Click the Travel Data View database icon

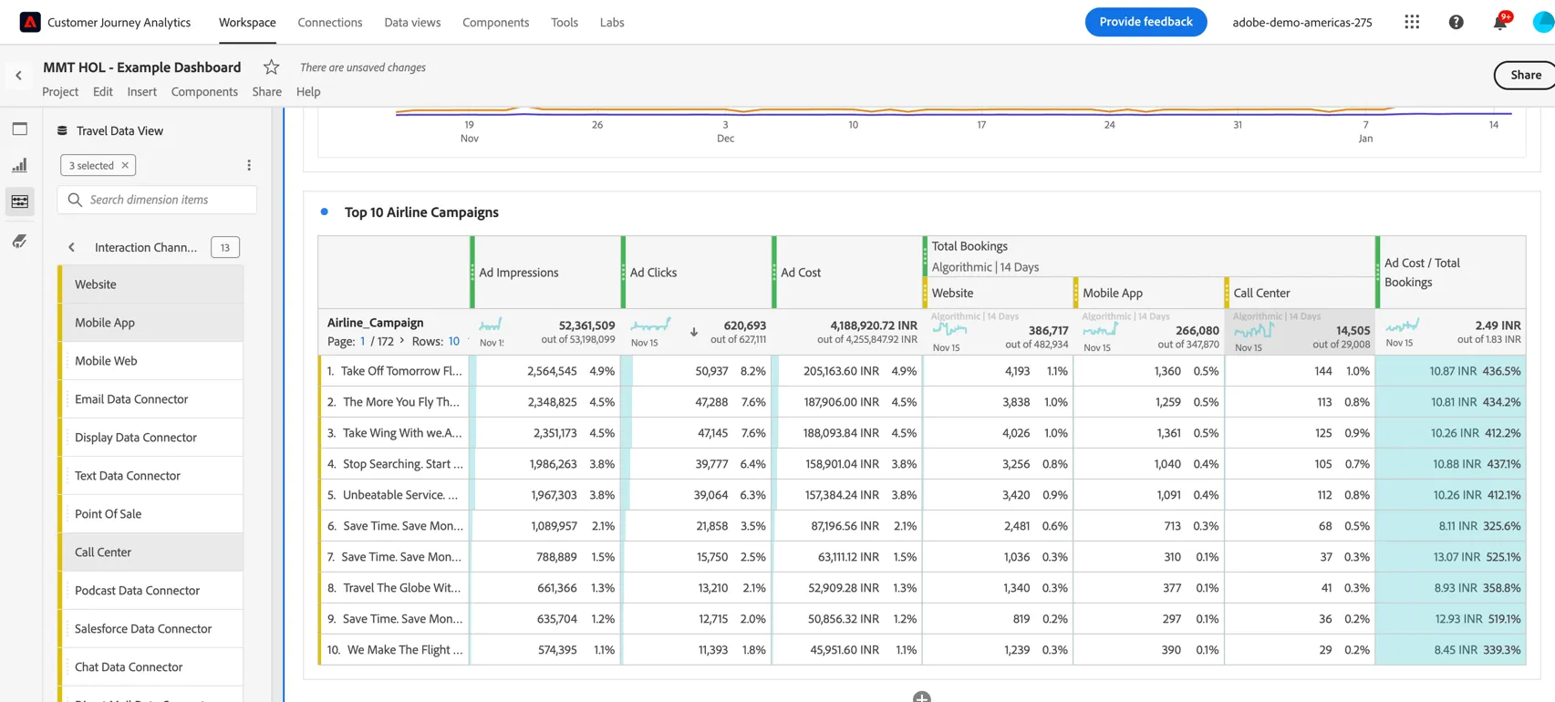pyautogui.click(x=62, y=130)
